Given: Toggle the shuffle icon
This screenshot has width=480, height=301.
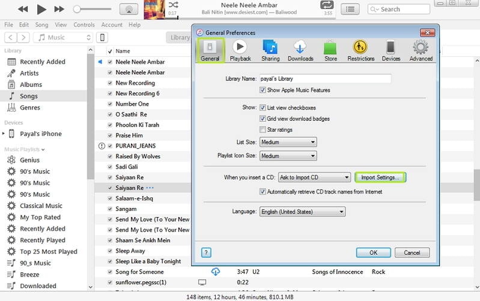Looking at the screenshot, I should click(x=173, y=5).
